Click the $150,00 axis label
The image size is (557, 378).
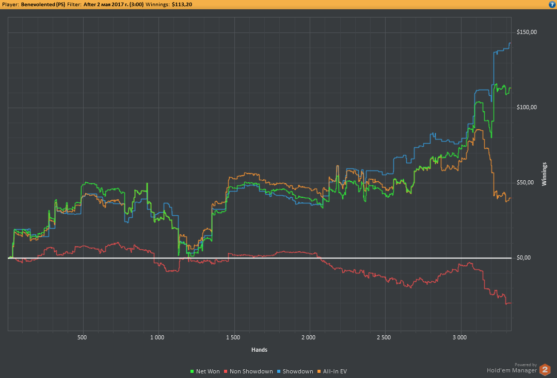coord(527,32)
